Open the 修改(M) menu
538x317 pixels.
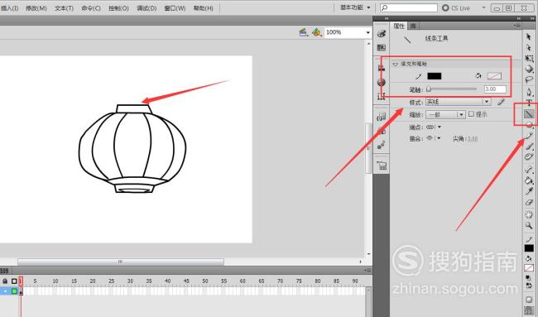36,8
